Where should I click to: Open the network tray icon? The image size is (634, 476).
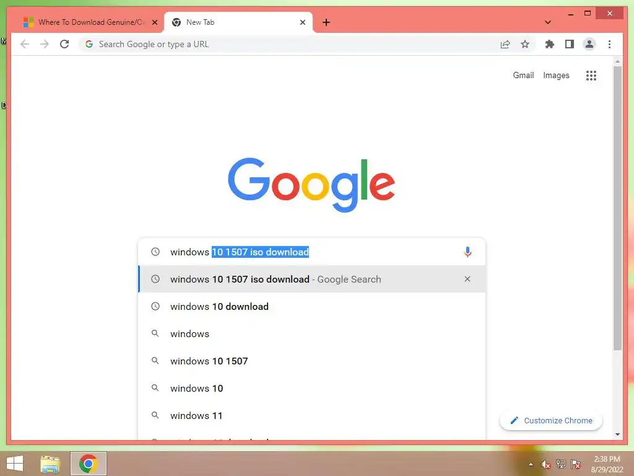pos(561,464)
